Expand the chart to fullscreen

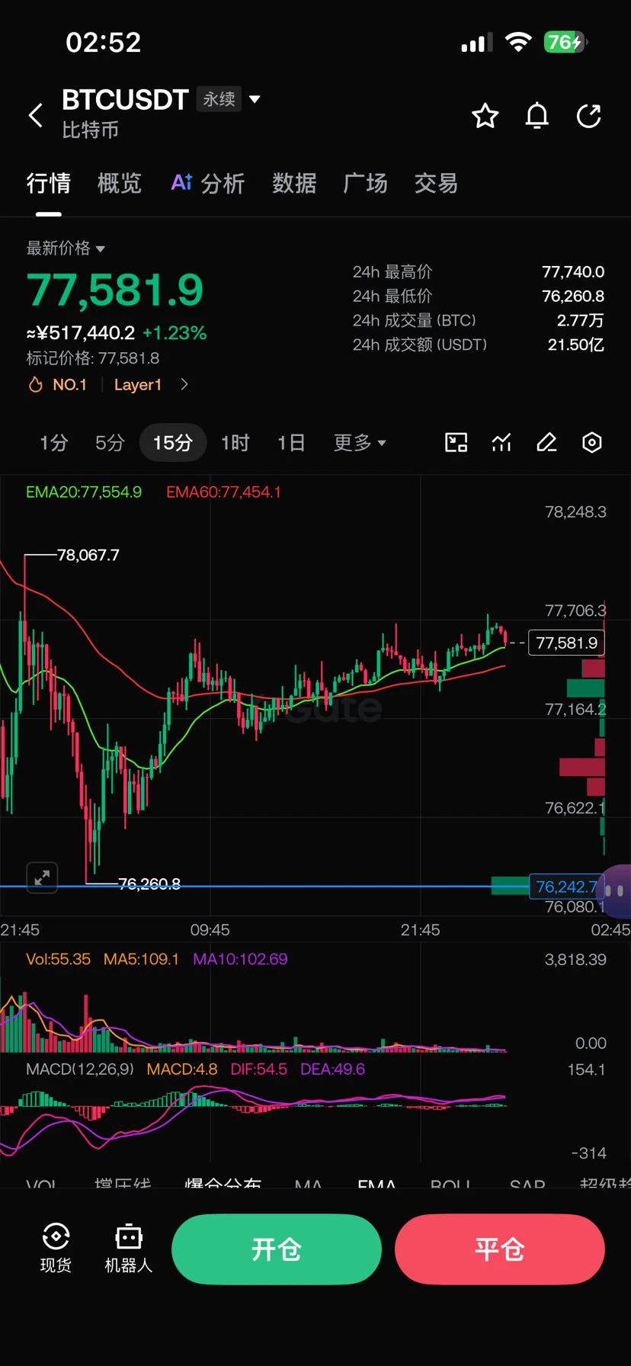42,877
